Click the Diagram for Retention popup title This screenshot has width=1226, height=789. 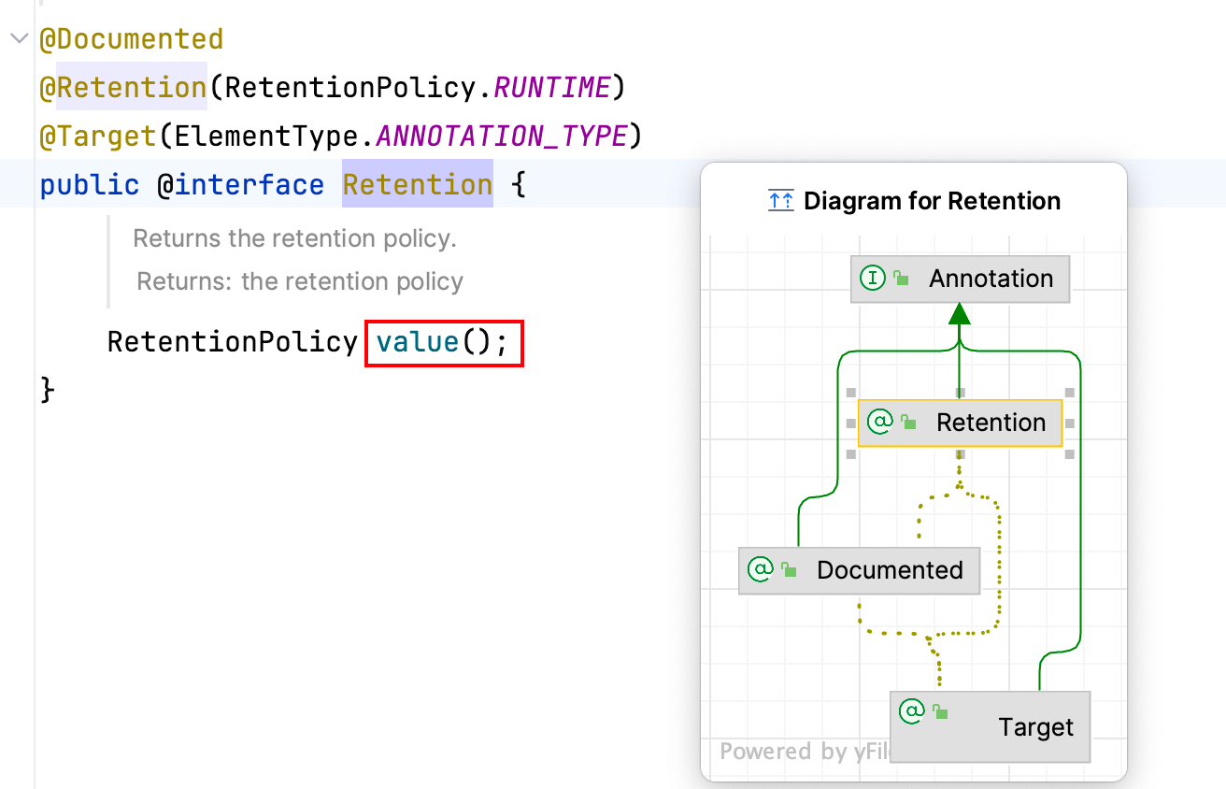[932, 201]
